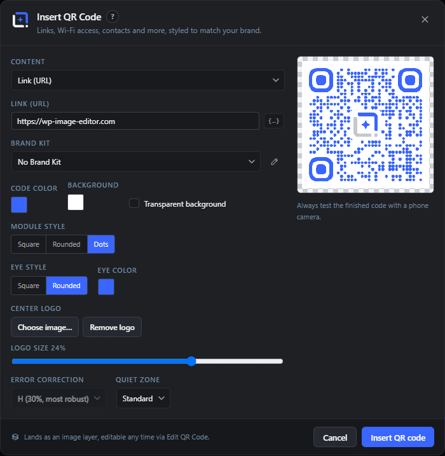445x456 pixels.
Task: Click the 'Transparent background' label text
Action: tap(185, 204)
